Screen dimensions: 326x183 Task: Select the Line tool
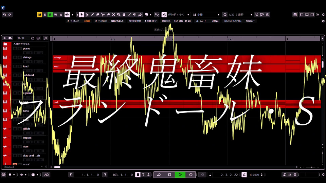[129, 15]
